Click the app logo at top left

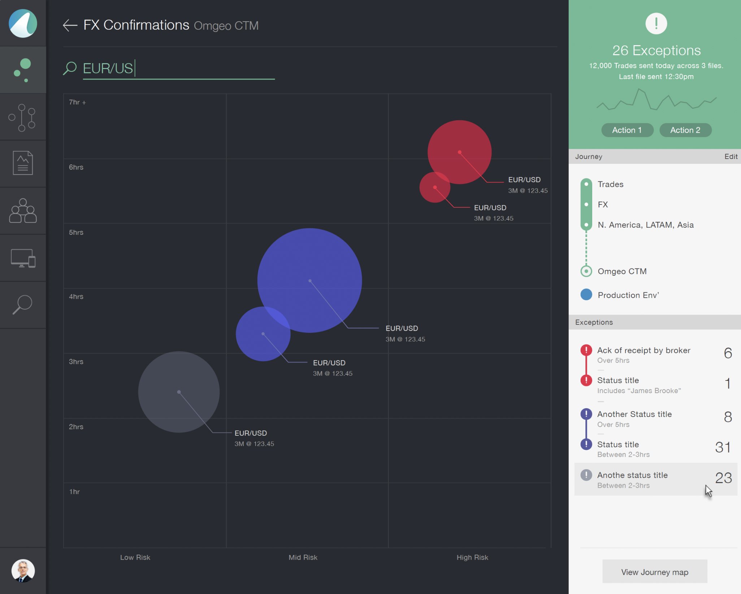pos(23,23)
